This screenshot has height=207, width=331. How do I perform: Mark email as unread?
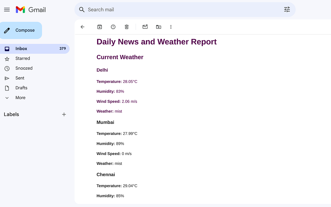click(145, 27)
